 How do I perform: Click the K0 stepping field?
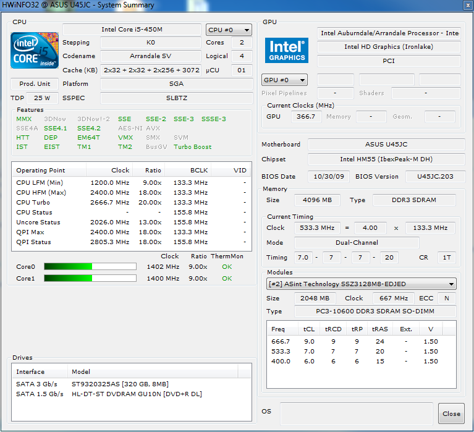click(x=151, y=43)
